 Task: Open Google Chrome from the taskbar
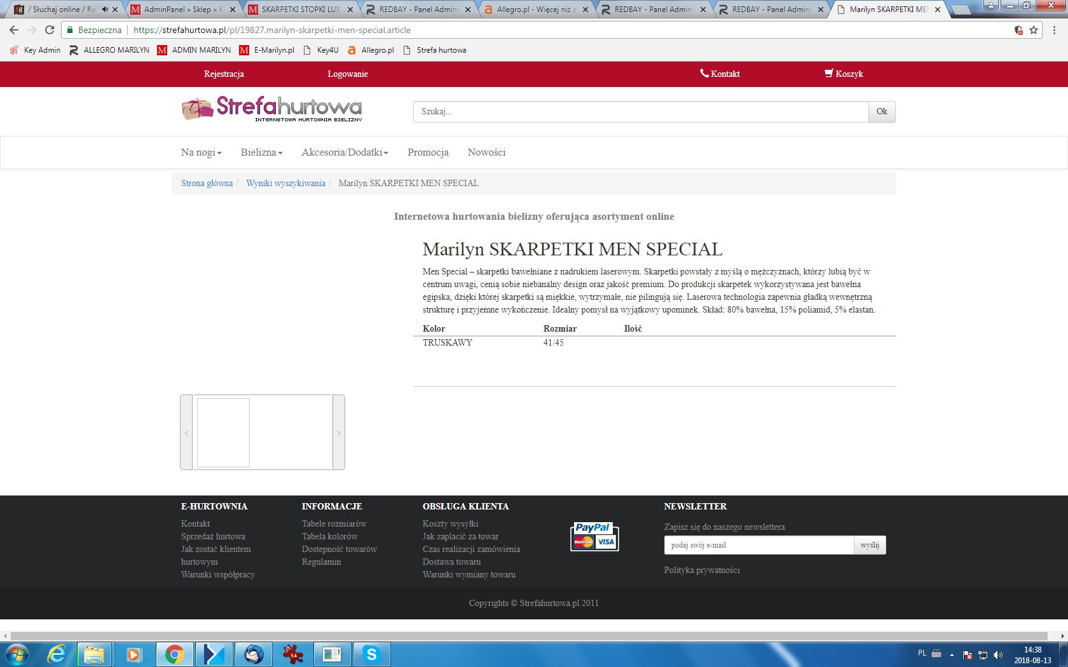pyautogui.click(x=174, y=654)
